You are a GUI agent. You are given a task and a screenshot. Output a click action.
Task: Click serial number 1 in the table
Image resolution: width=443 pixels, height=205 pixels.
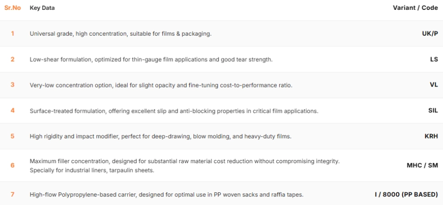(x=13, y=34)
